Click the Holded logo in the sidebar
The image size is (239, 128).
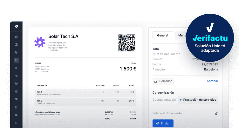coord(16,26)
